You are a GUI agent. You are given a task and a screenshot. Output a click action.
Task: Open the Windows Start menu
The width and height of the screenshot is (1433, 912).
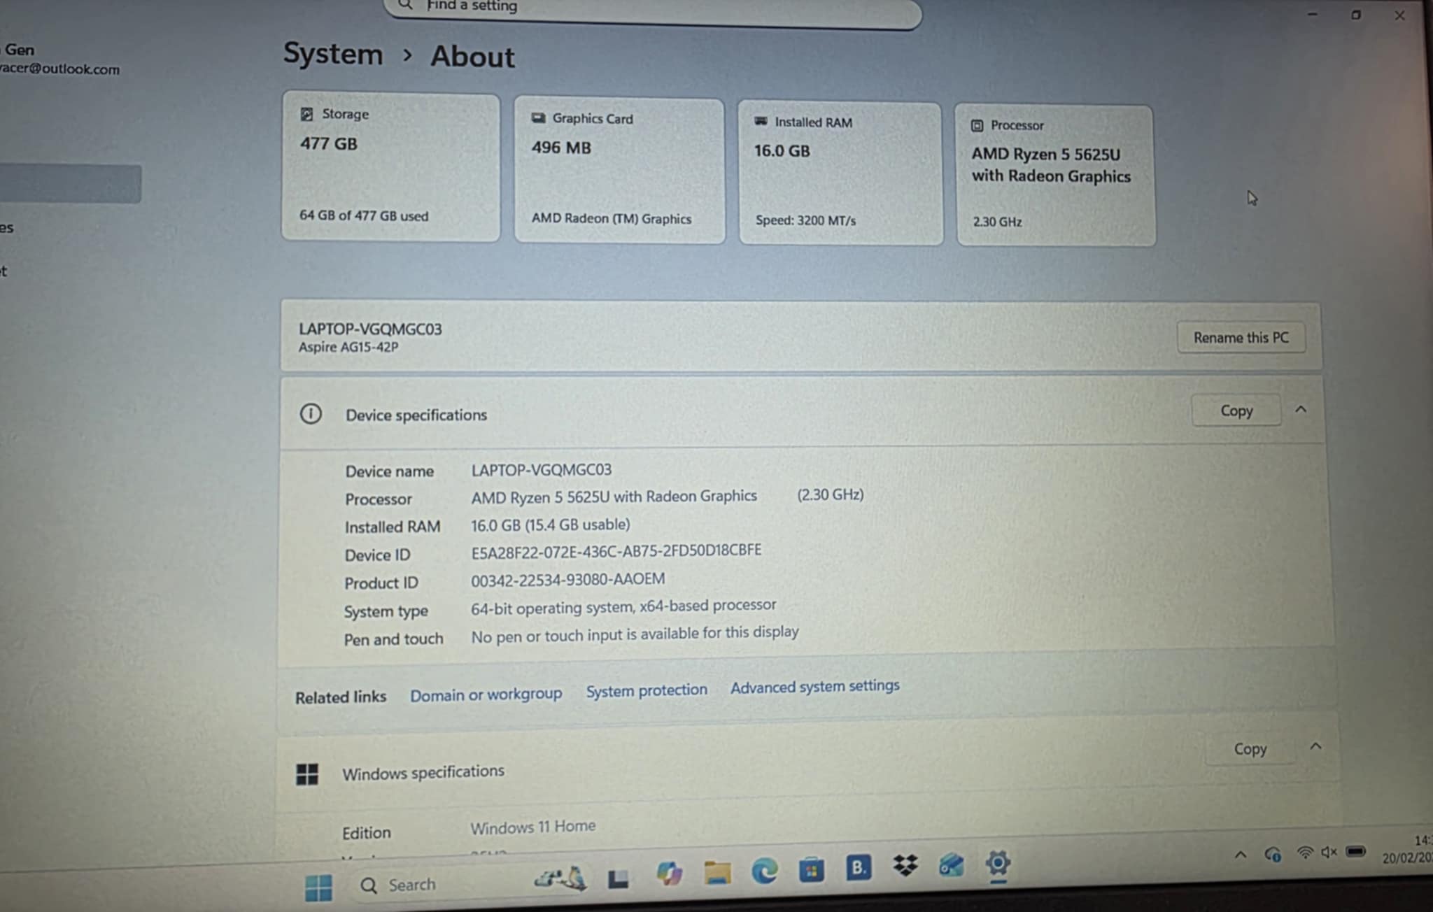point(319,888)
